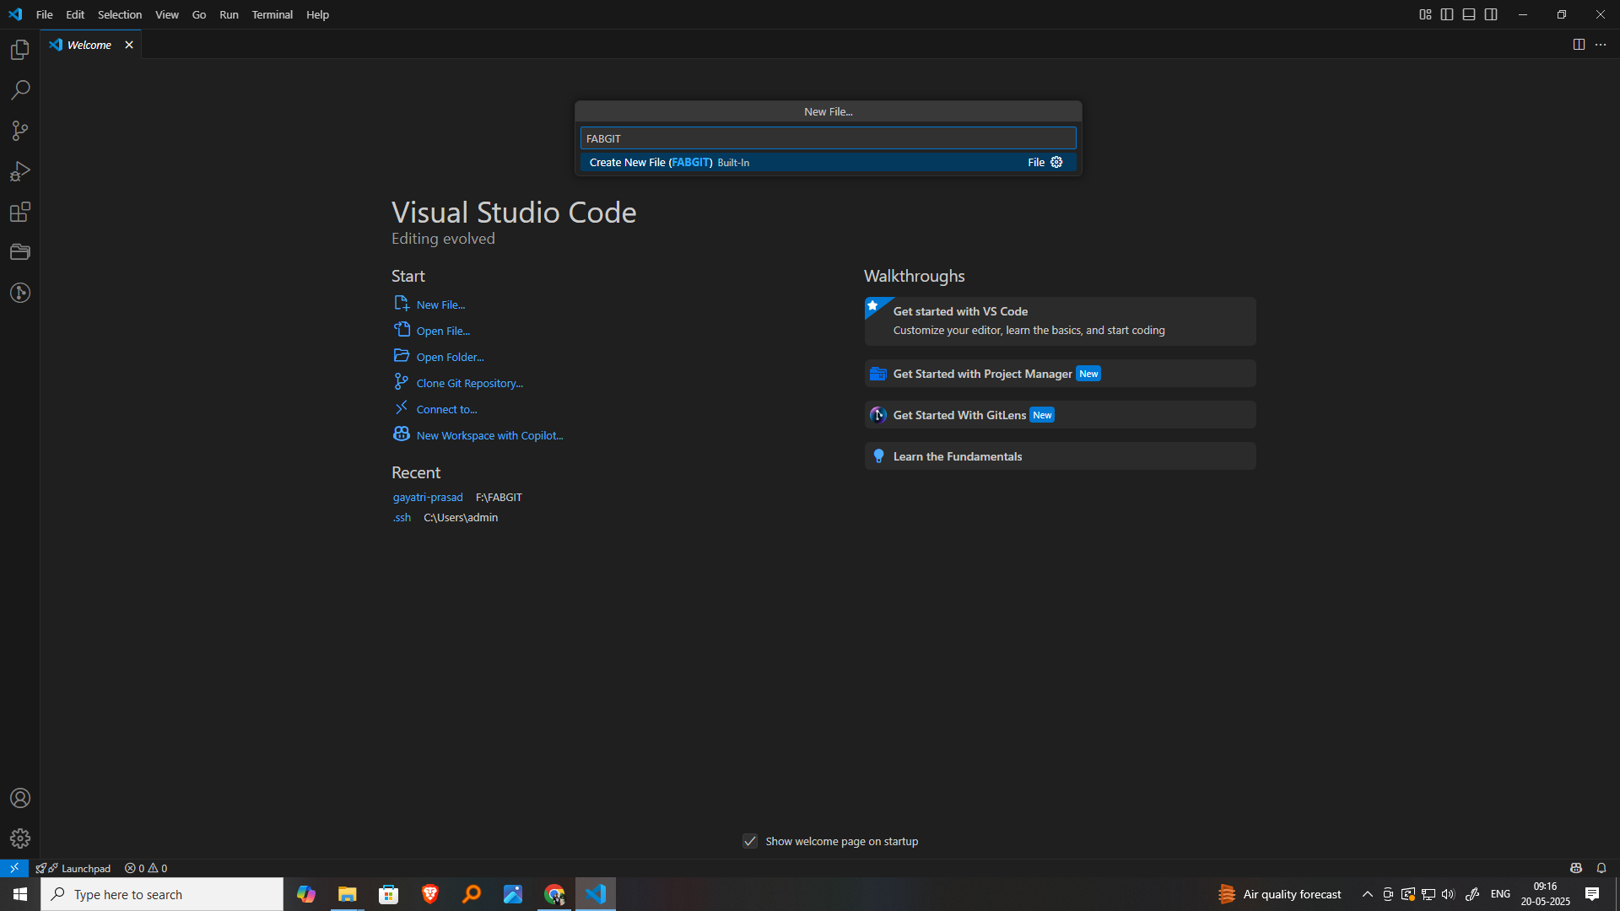Image resolution: width=1620 pixels, height=911 pixels.
Task: Show hidden system tray icons chevron
Action: point(1367,894)
